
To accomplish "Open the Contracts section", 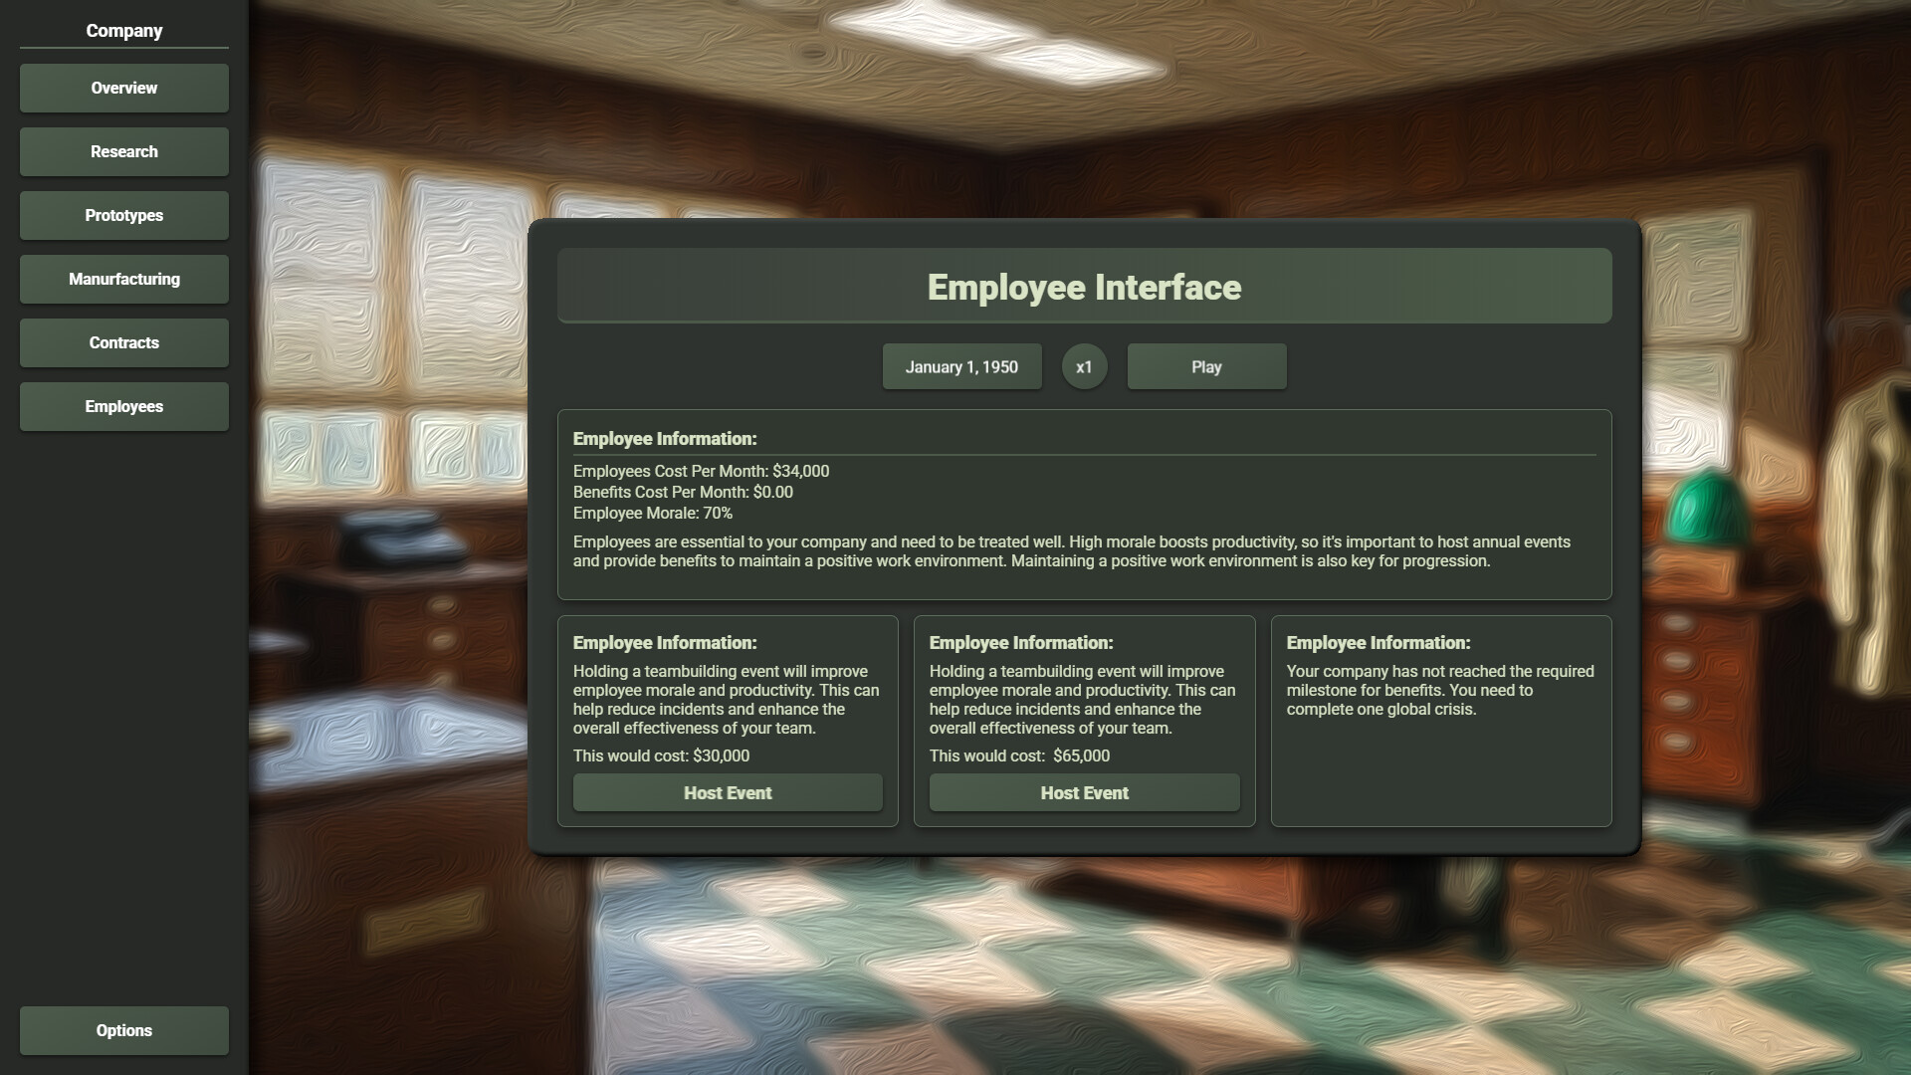I will coord(123,342).
